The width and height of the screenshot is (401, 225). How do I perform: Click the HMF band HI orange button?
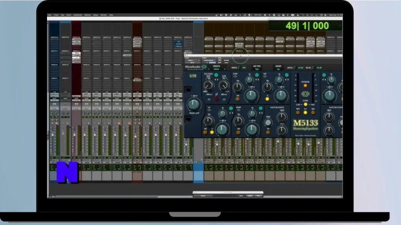pyautogui.click(x=238, y=132)
